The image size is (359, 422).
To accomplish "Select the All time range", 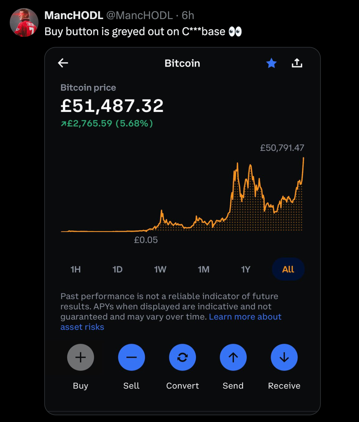I will coord(288,269).
